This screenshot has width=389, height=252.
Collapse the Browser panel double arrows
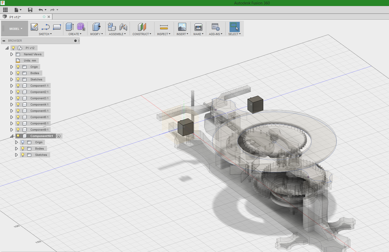pyautogui.click(x=4, y=41)
